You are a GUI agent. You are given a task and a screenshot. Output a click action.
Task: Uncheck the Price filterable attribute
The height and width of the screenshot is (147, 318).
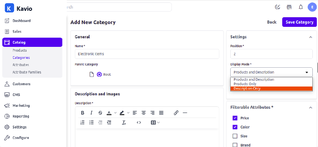235,118
